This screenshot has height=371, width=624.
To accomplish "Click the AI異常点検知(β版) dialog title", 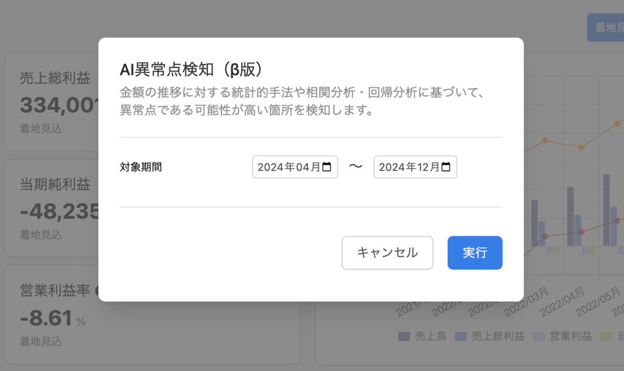I will click(x=195, y=69).
